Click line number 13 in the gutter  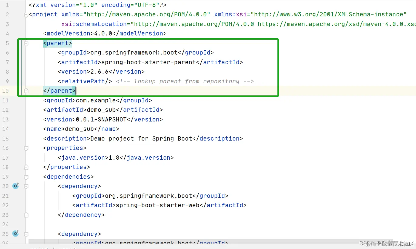(5, 119)
